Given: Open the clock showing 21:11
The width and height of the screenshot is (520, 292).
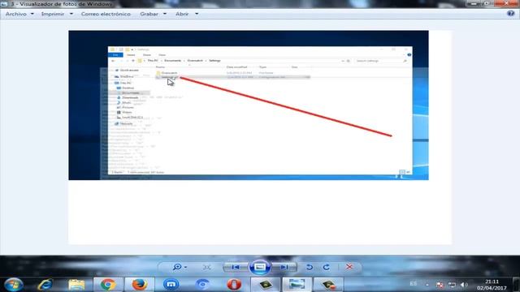Looking at the screenshot, I should 492,285.
